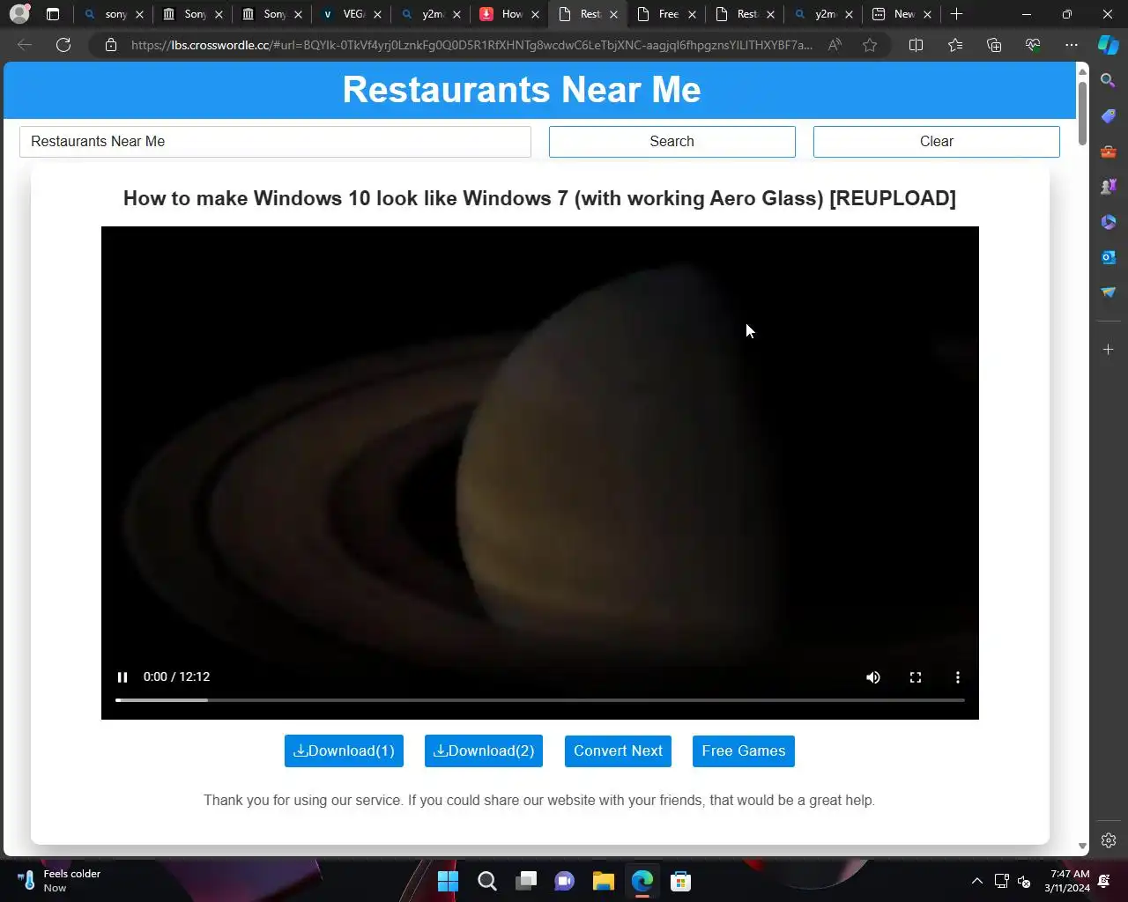
Task: Open sidebar settings gear icon
Action: pos(1109,840)
